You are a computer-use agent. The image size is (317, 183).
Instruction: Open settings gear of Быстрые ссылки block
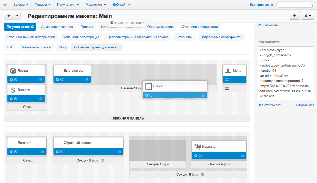coord(57,80)
